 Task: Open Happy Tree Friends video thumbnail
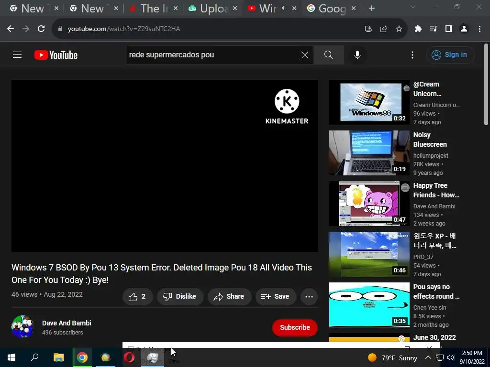pos(369,204)
